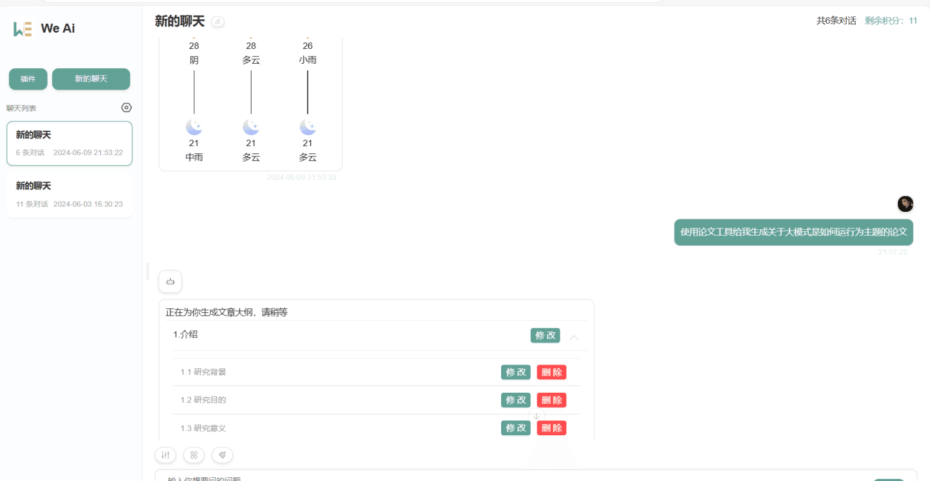Image resolution: width=930 pixels, height=481 pixels.
Task: Click the user avatar at top right
Action: coord(905,204)
